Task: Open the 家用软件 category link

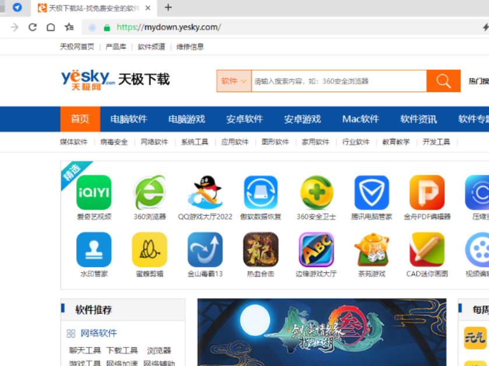Action: click(316, 142)
